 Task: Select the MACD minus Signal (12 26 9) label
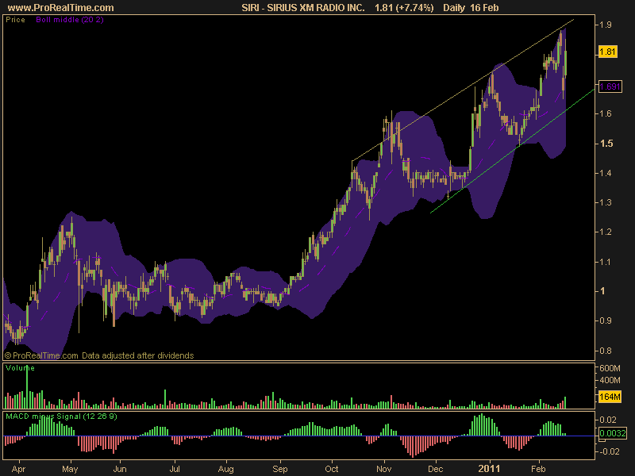pyautogui.click(x=62, y=416)
